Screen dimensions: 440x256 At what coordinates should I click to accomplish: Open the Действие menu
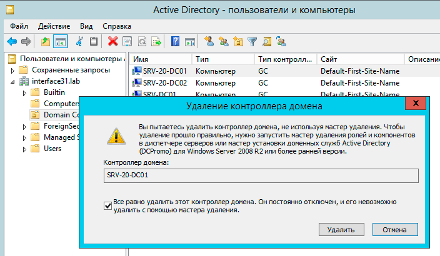pyautogui.click(x=54, y=26)
